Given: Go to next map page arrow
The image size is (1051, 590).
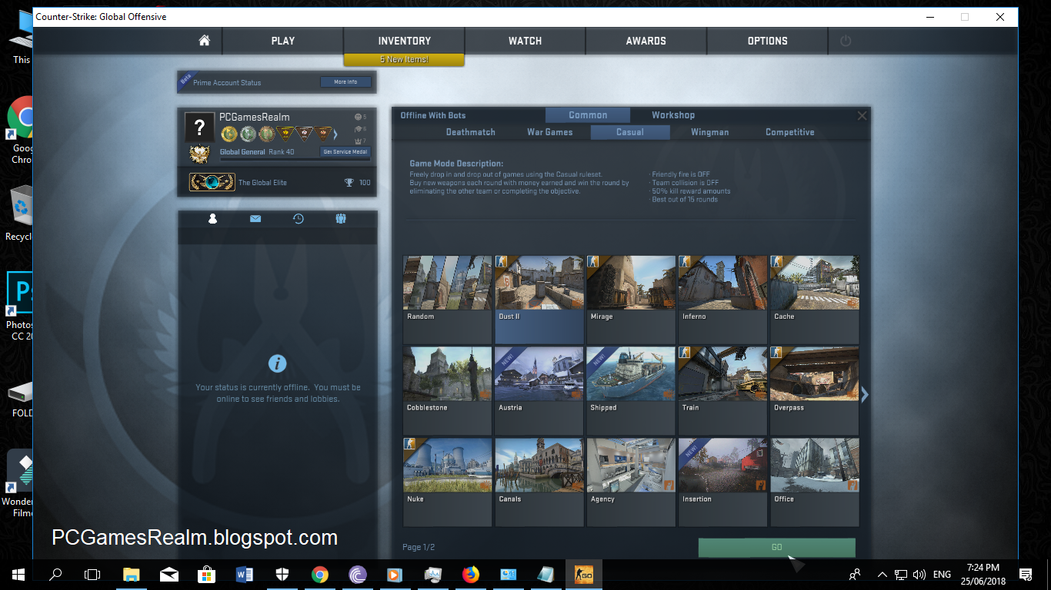Looking at the screenshot, I should click(865, 394).
